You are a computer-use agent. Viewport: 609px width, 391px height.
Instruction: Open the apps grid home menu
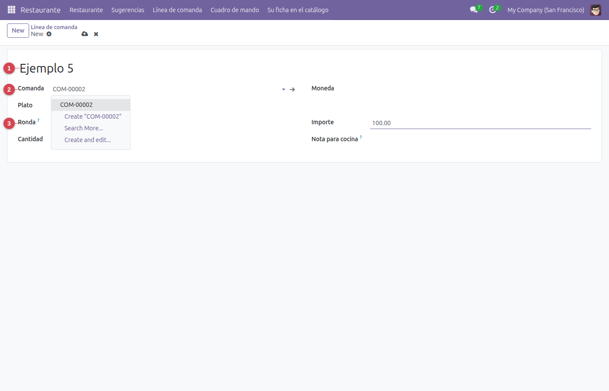pyautogui.click(x=11, y=10)
